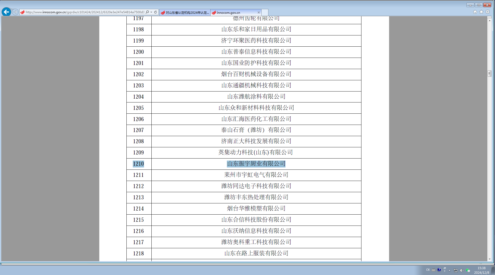
Task: Click row number 1200
Action: (138, 52)
